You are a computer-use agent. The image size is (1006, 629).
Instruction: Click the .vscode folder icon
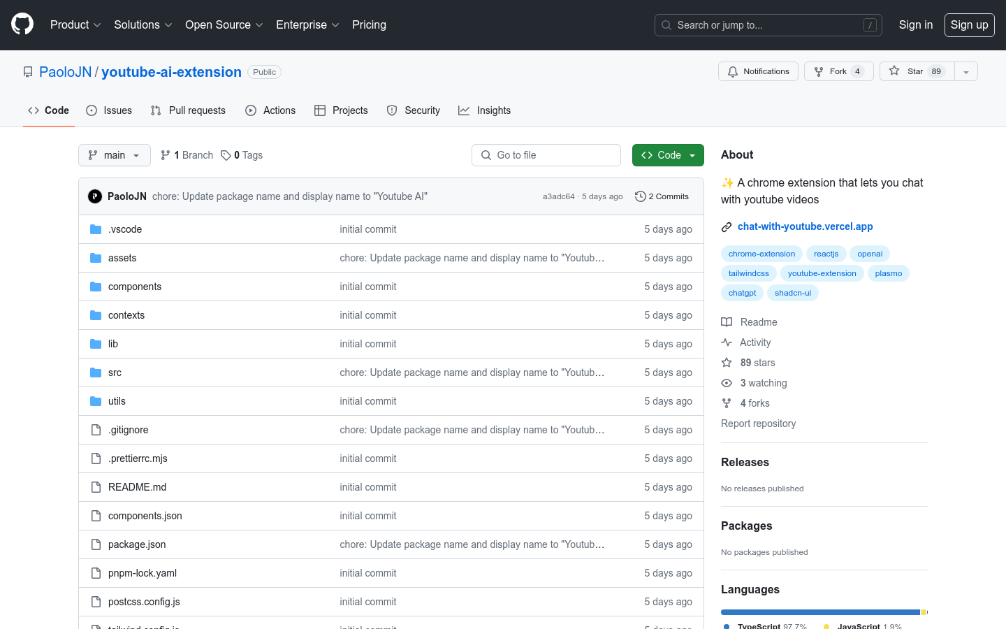96,229
